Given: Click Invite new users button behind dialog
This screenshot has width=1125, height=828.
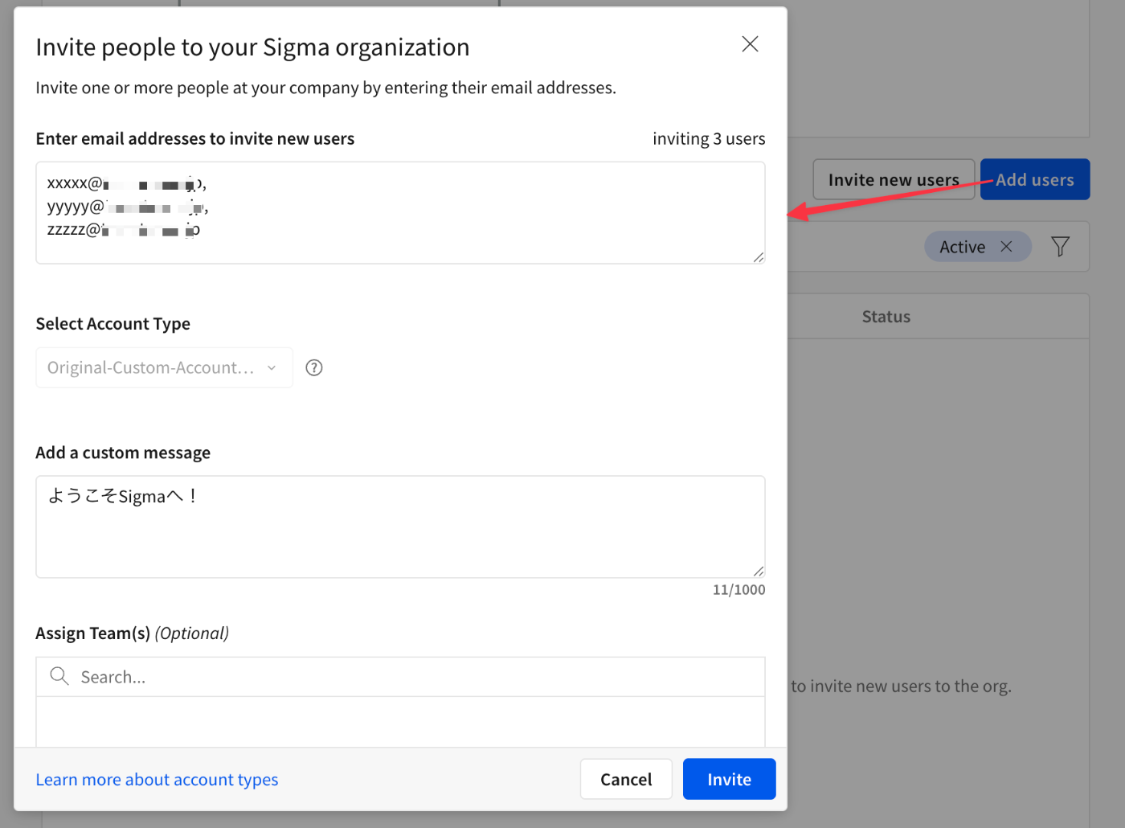Looking at the screenshot, I should coord(894,179).
